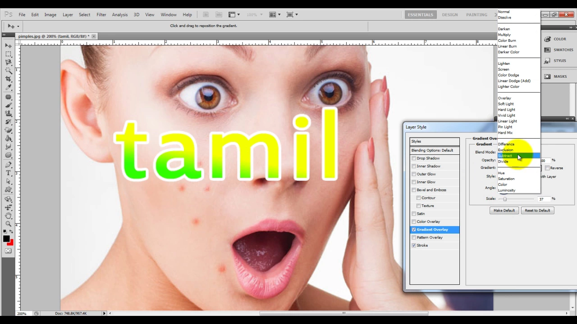577x324 pixels.
Task: Open the Analysis menu
Action: (x=120, y=14)
